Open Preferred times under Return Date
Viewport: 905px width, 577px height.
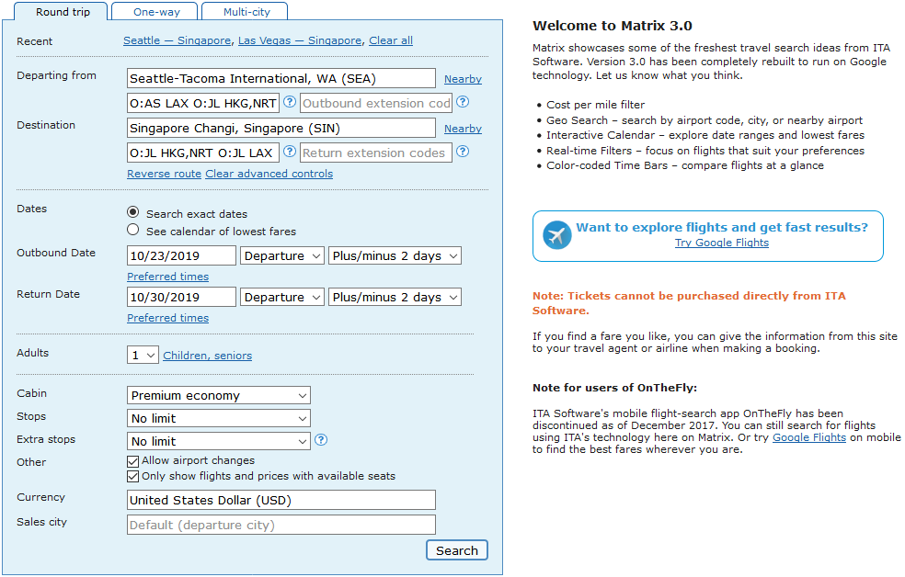[x=168, y=318]
